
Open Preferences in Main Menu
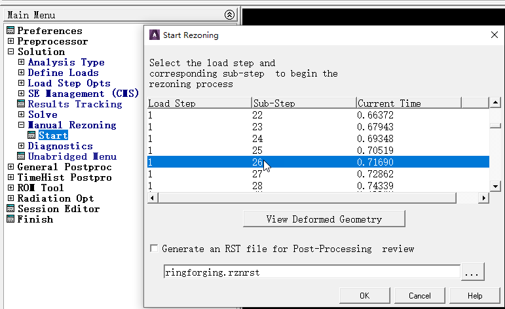click(x=50, y=31)
